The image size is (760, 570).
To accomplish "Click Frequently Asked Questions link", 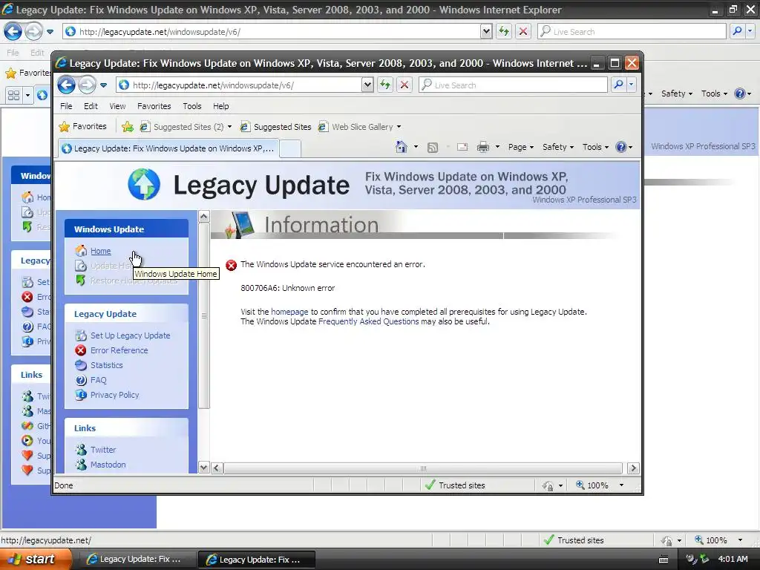I will click(368, 321).
